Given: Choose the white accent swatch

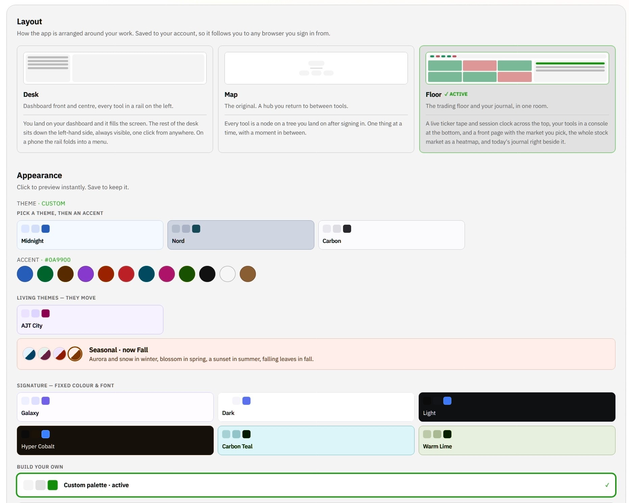Looking at the screenshot, I should click(x=228, y=274).
